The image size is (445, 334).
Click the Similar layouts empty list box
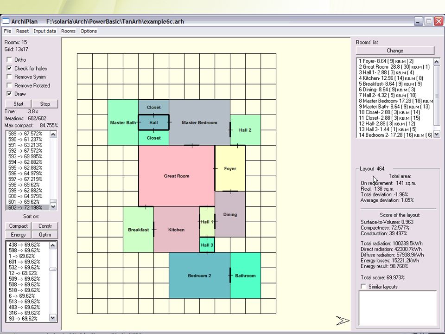click(398, 308)
